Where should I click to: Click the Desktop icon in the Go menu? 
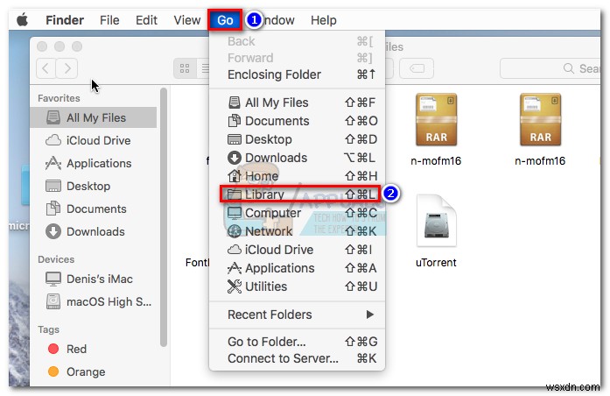tap(235, 139)
